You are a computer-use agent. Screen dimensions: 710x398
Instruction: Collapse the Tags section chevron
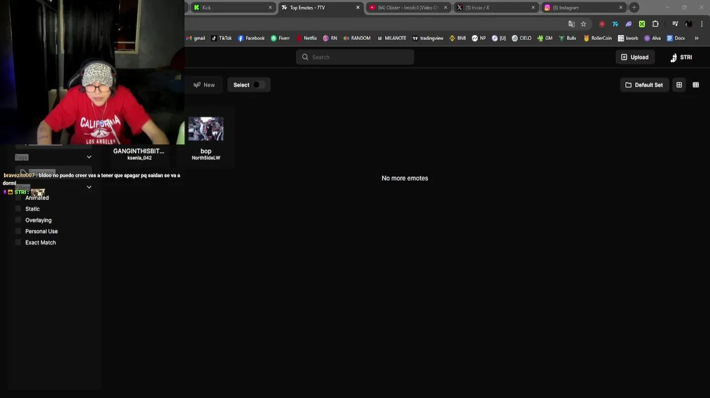(89, 157)
